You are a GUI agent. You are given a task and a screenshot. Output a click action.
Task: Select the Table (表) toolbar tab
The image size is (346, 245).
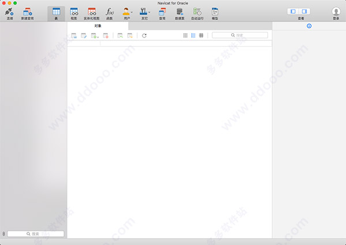tap(57, 14)
